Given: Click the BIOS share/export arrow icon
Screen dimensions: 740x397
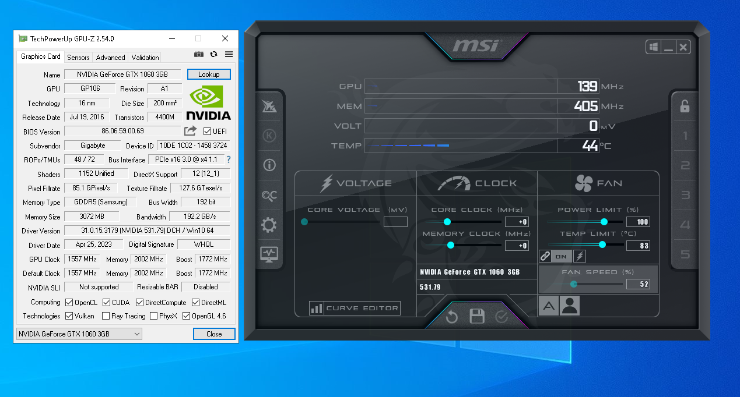Looking at the screenshot, I should (x=191, y=131).
